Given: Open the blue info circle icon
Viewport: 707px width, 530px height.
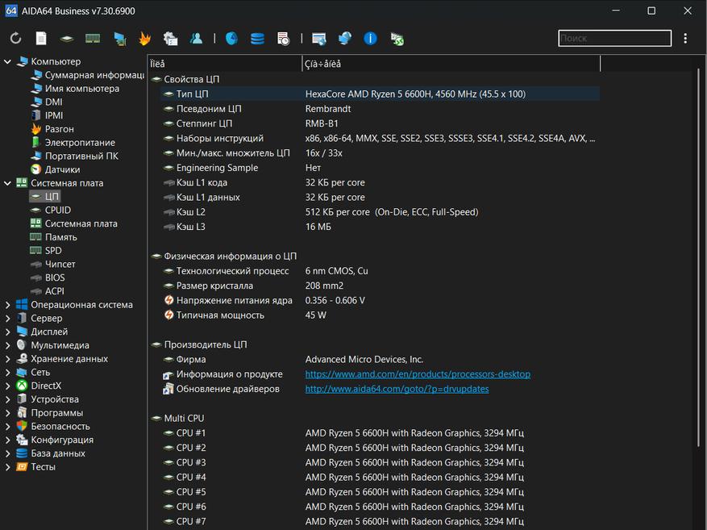Looking at the screenshot, I should coord(370,39).
